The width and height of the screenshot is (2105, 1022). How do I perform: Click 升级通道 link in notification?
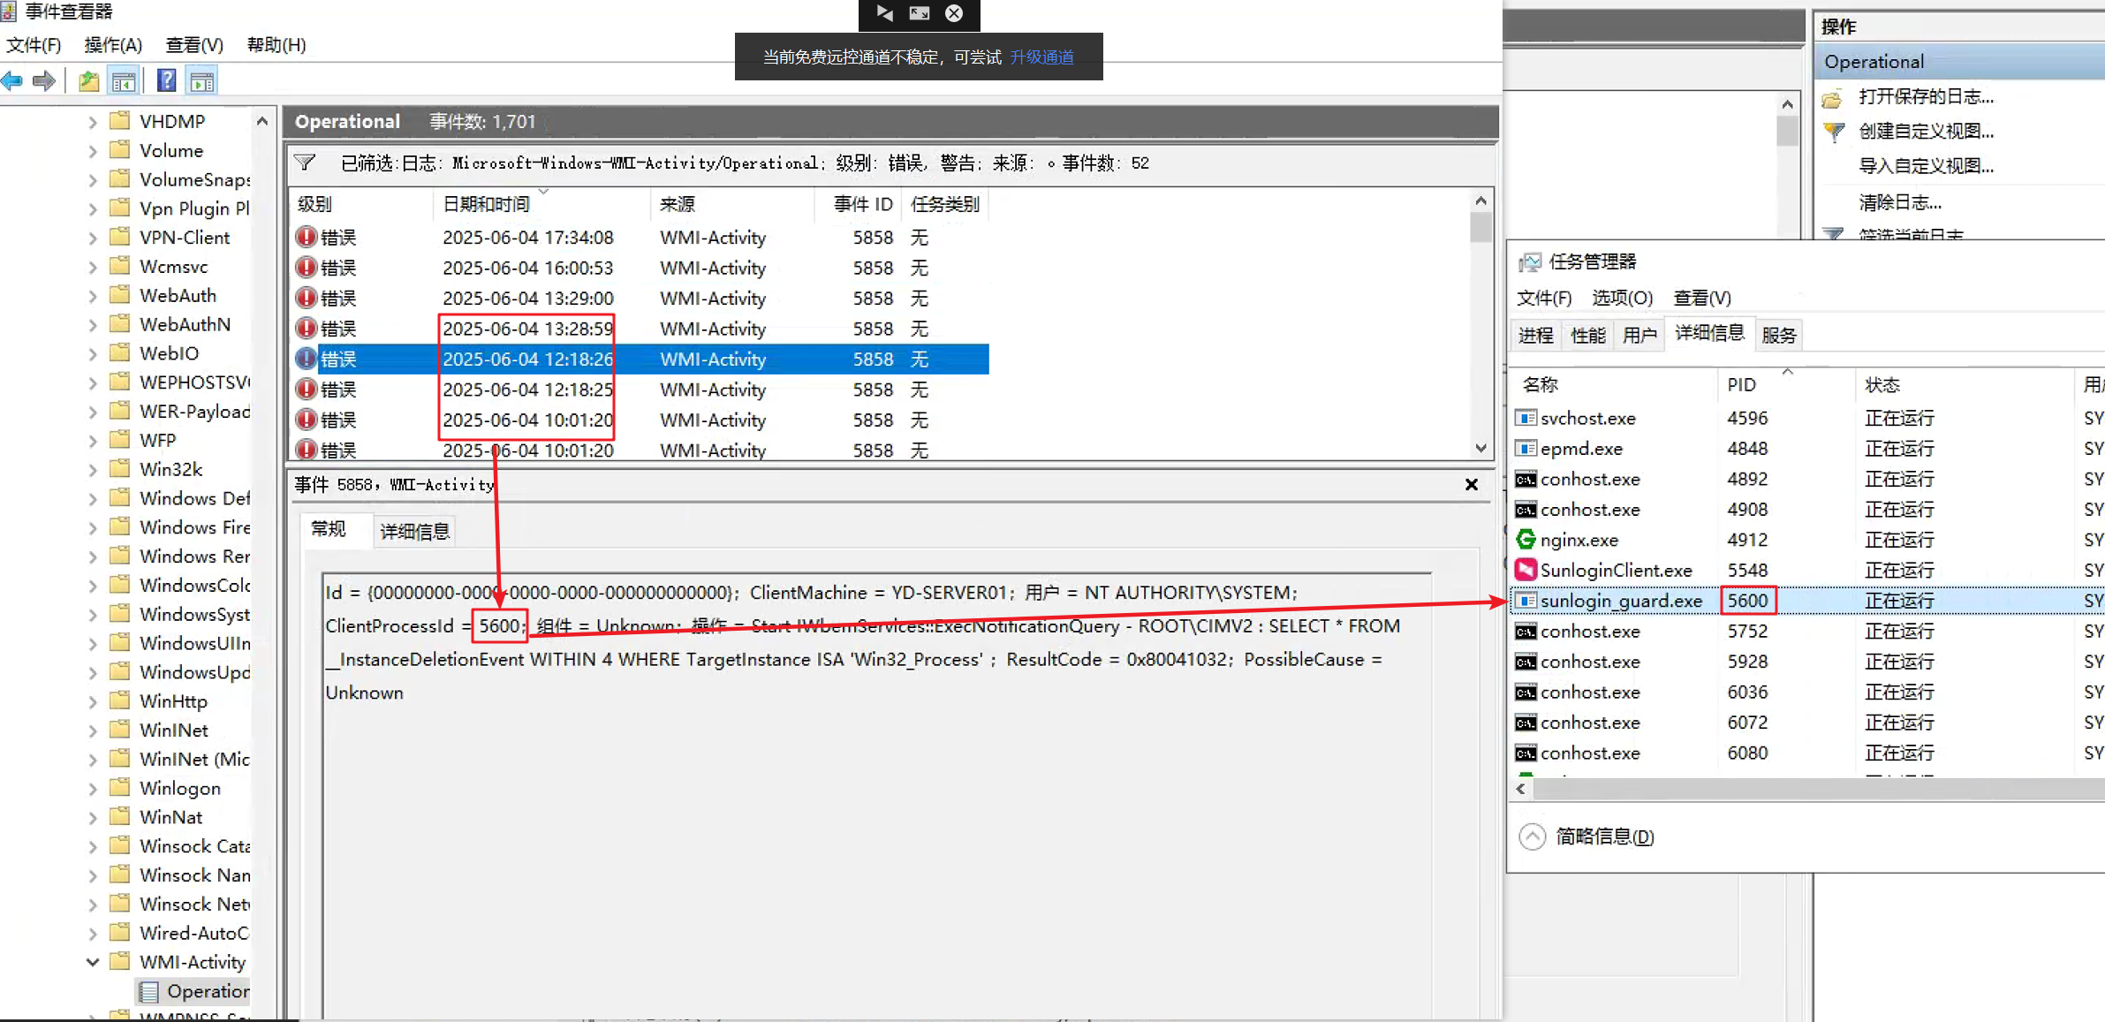(x=1041, y=57)
